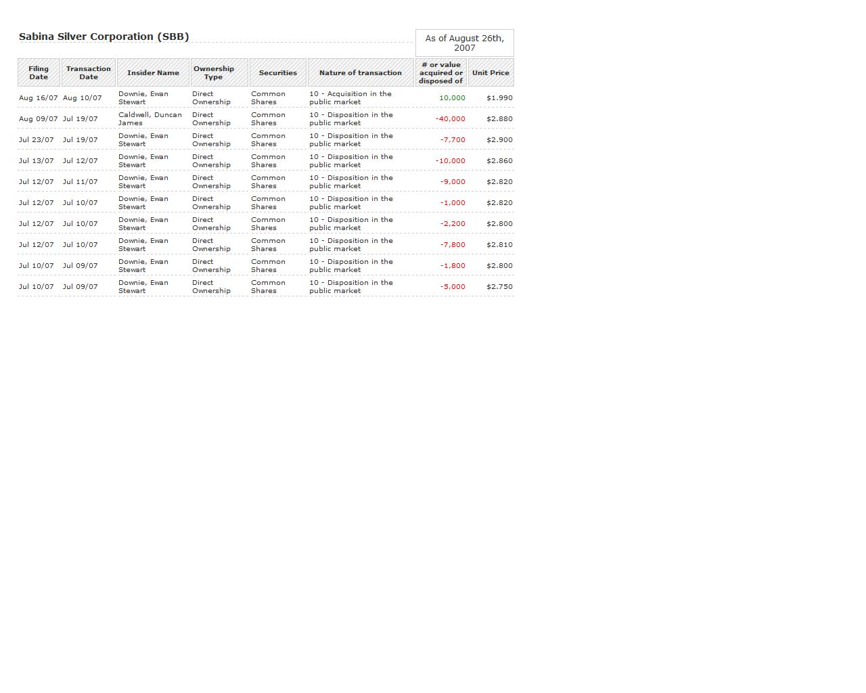Select the Jul 23/07 filing date cell

pos(37,140)
